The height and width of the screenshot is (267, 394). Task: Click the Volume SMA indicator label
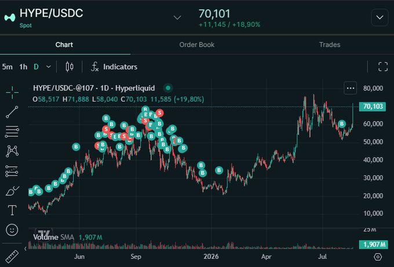(x=53, y=237)
